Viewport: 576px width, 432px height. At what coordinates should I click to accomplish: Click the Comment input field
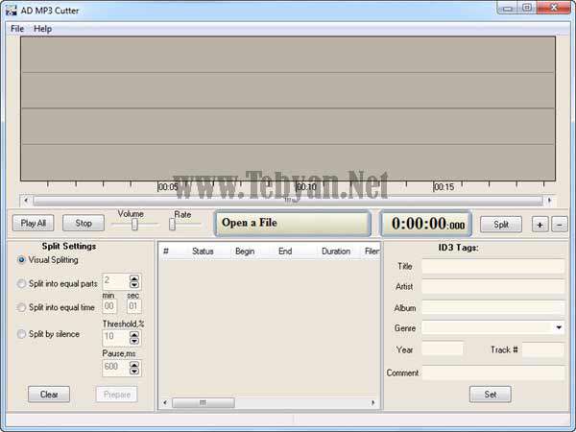(493, 372)
